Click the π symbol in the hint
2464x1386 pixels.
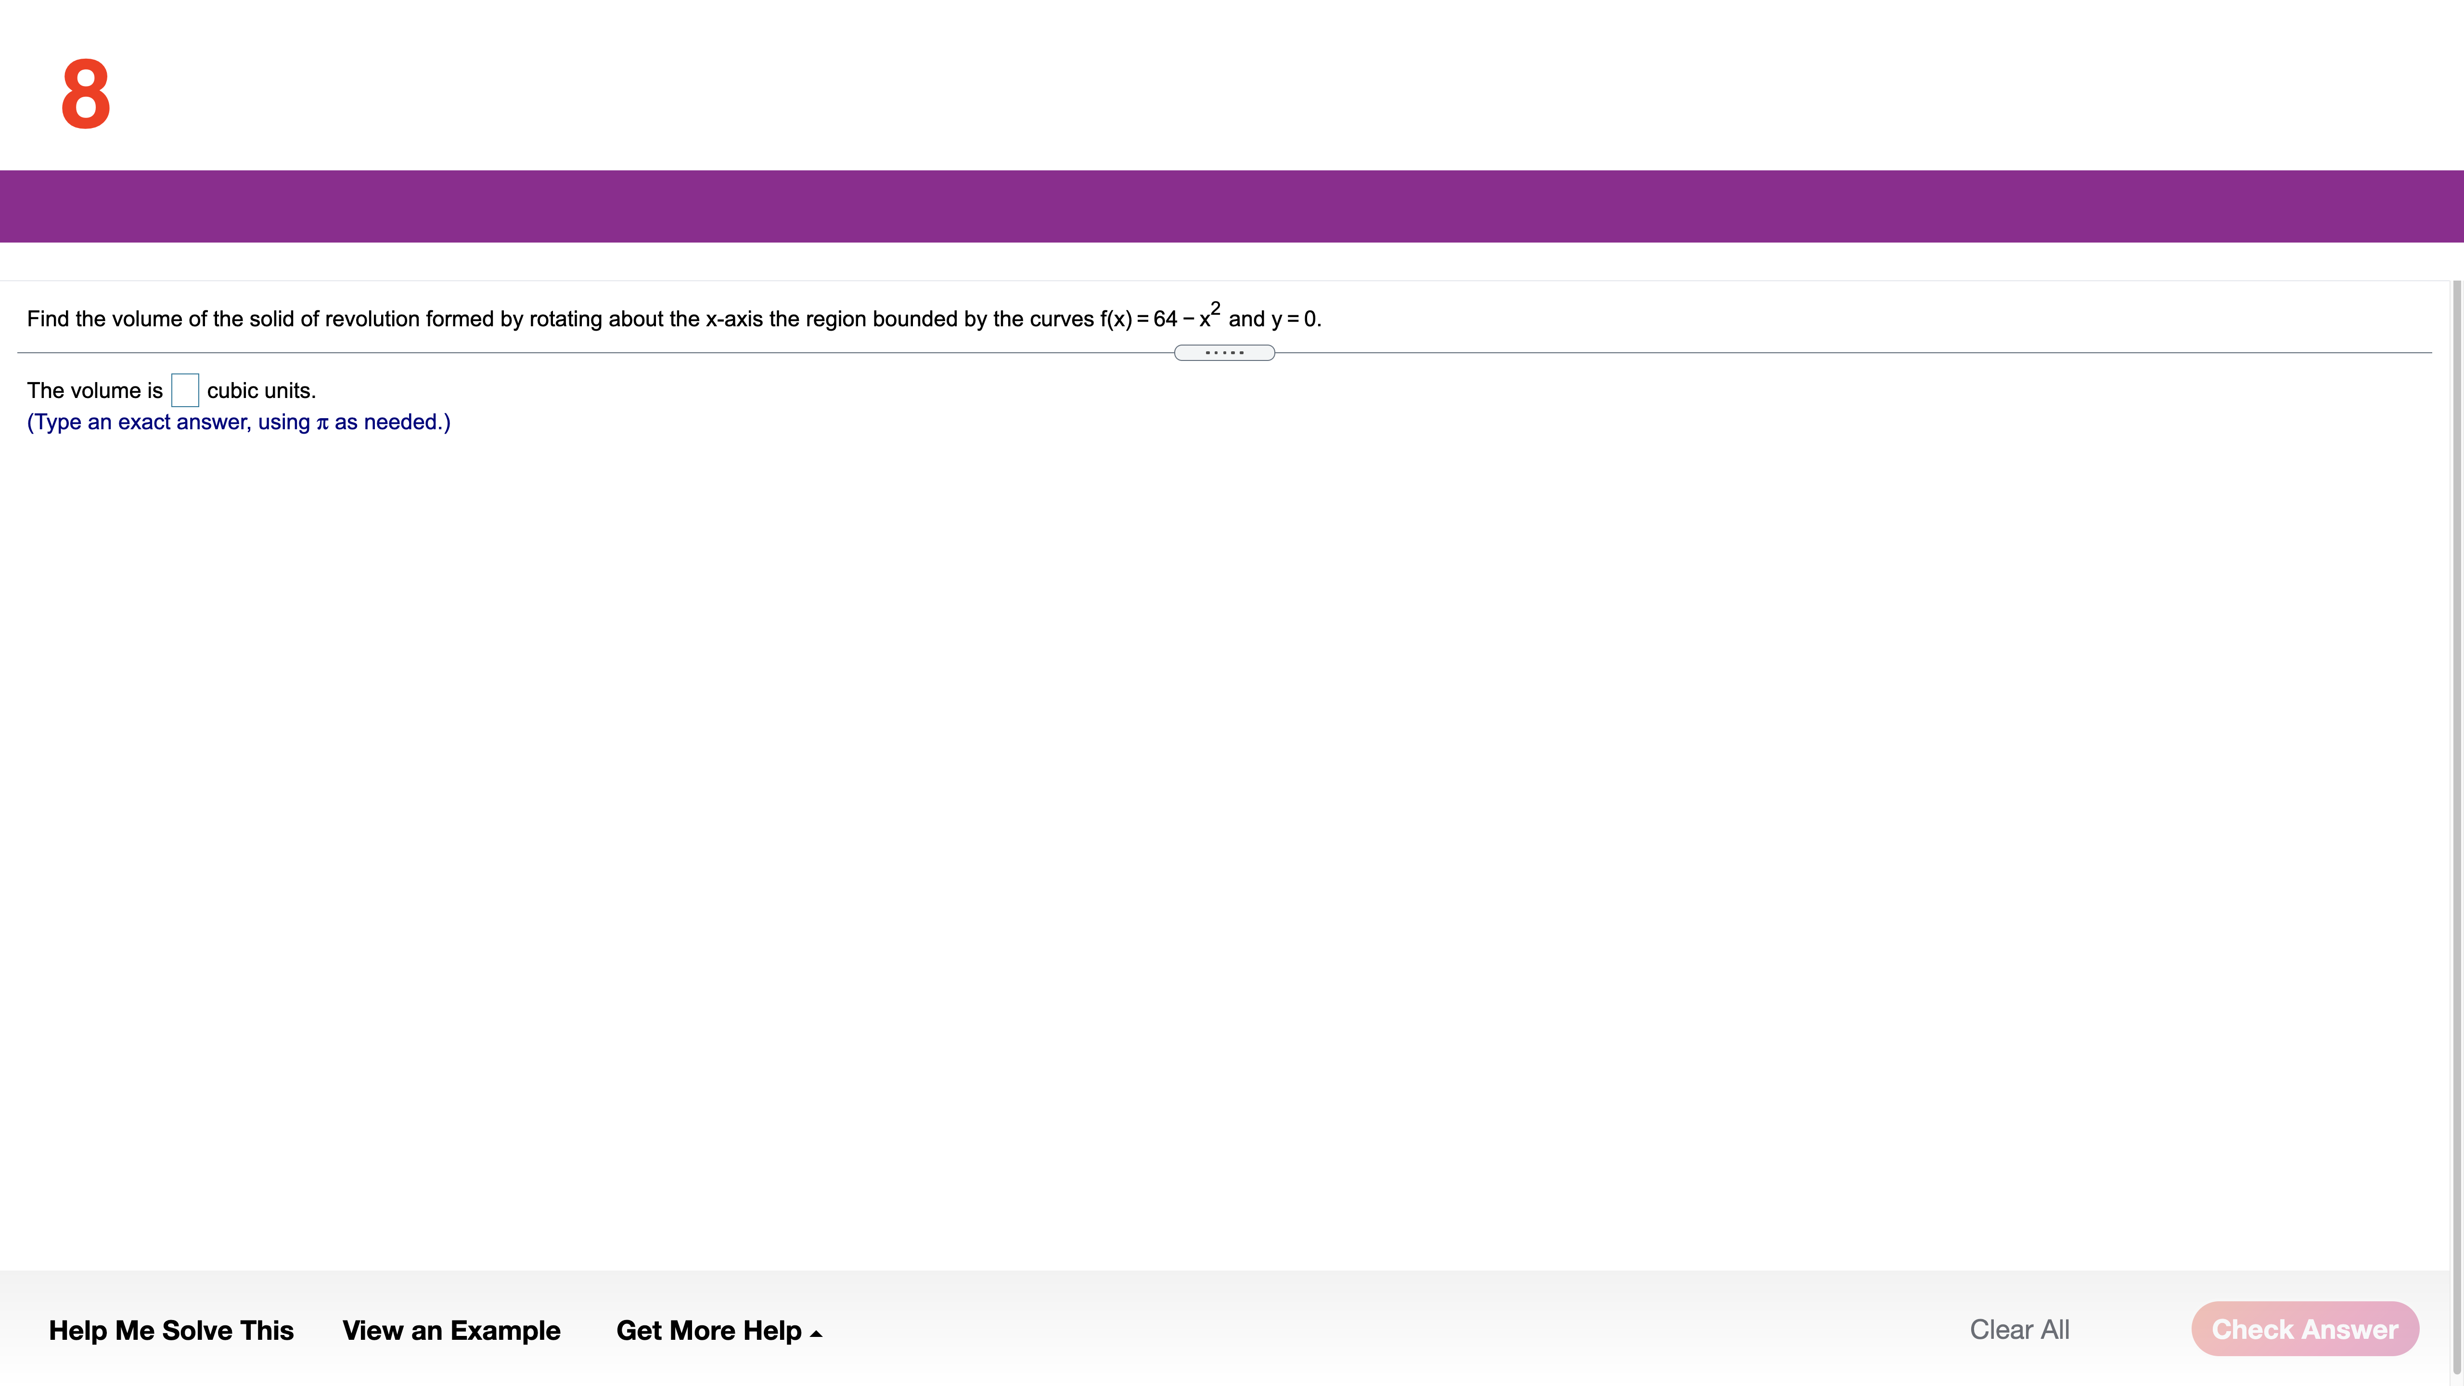[x=322, y=423]
